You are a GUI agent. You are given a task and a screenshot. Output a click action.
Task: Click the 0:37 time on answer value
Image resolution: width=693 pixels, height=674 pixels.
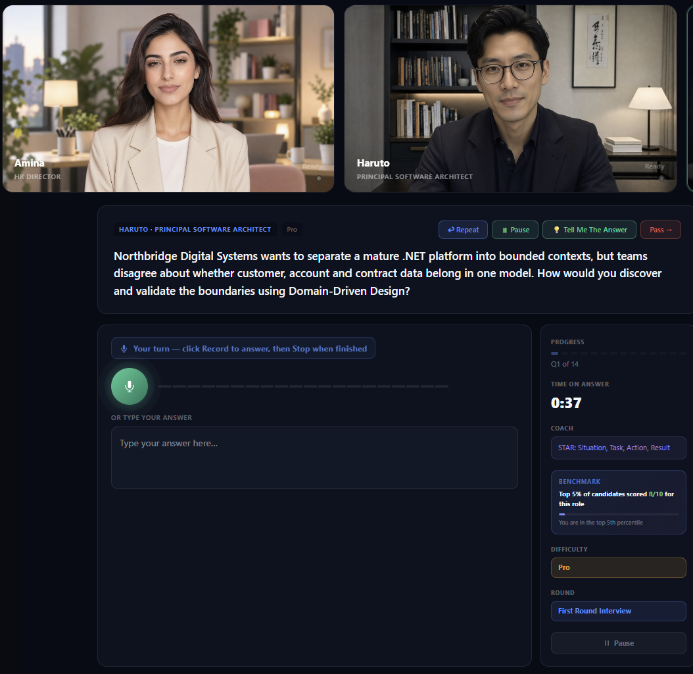point(566,403)
